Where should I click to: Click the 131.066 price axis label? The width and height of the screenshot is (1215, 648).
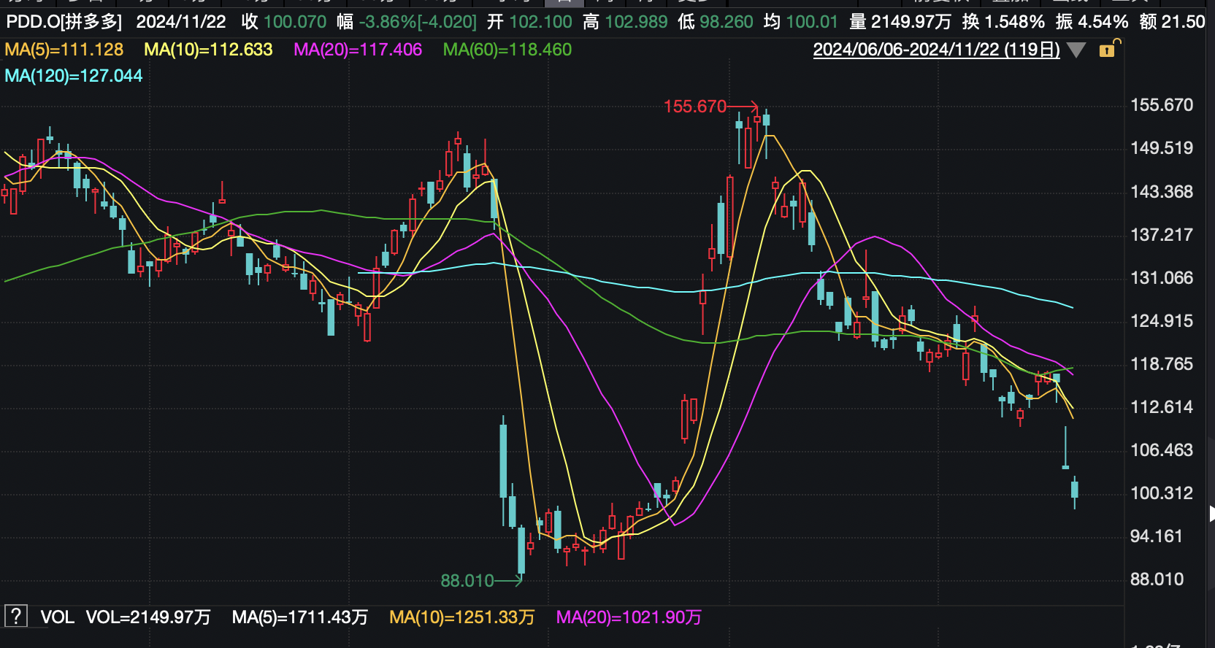[1162, 278]
